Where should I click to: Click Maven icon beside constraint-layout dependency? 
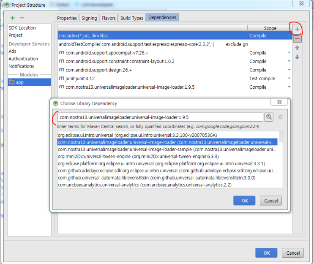[x=61, y=61]
